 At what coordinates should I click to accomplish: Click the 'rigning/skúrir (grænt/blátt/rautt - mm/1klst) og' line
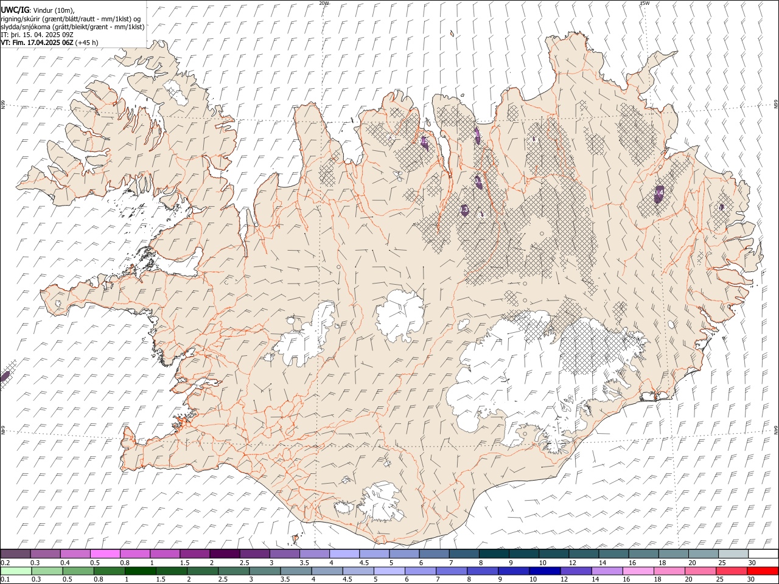[x=71, y=18]
